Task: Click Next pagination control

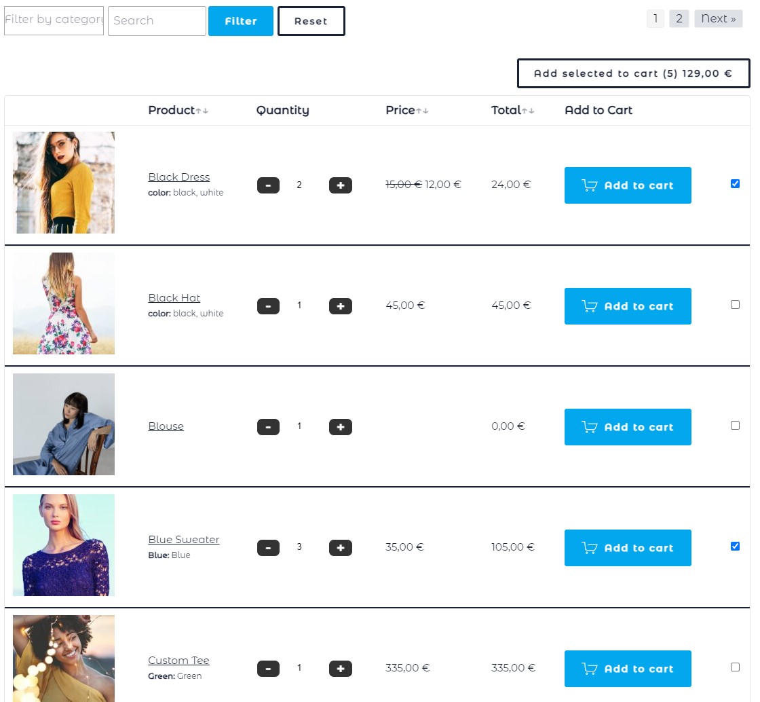Action: [x=718, y=18]
